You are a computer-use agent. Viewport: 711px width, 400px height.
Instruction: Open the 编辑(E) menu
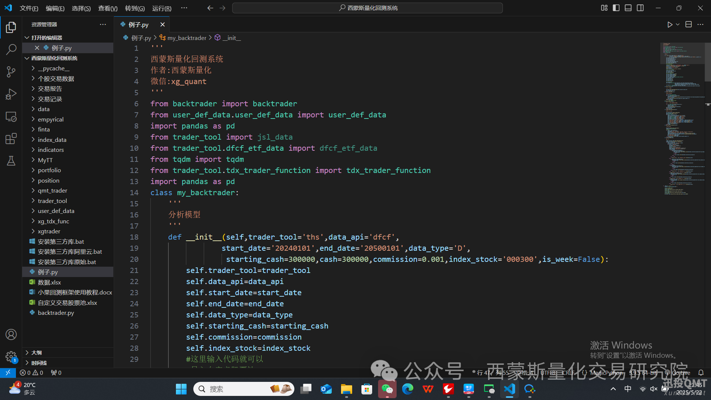[x=55, y=8]
